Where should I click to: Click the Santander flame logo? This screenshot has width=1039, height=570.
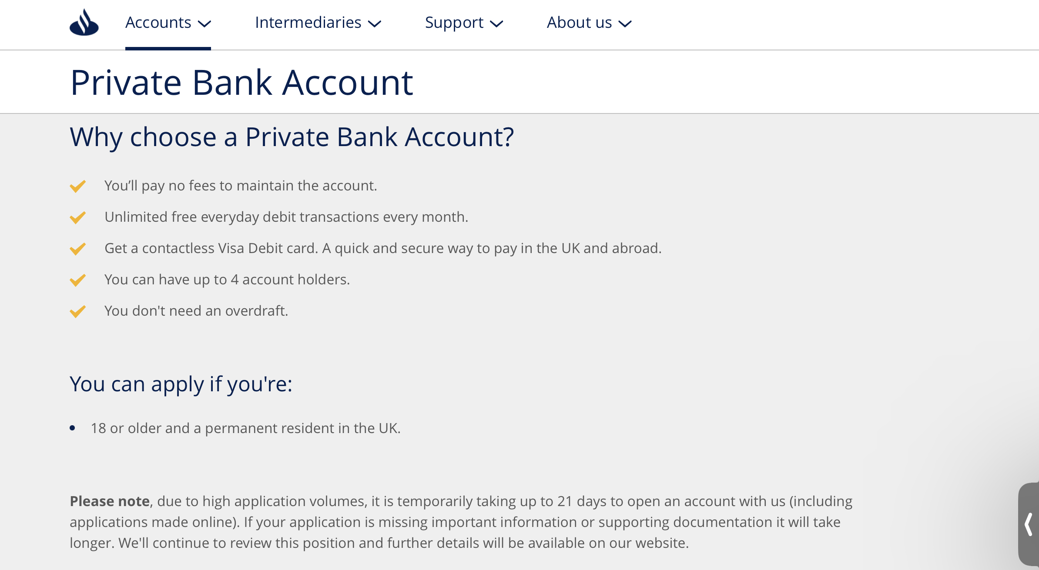coord(84,22)
